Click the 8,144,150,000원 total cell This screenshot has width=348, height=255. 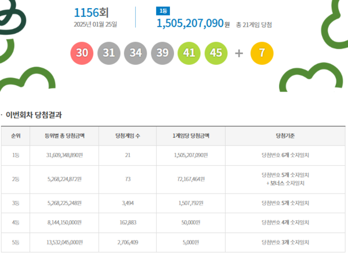click(x=64, y=223)
